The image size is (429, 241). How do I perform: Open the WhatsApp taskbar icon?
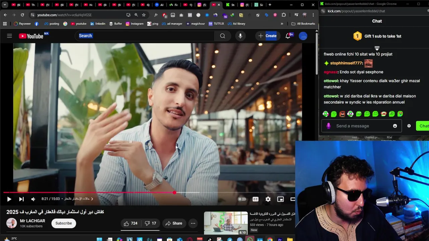pos(250,239)
